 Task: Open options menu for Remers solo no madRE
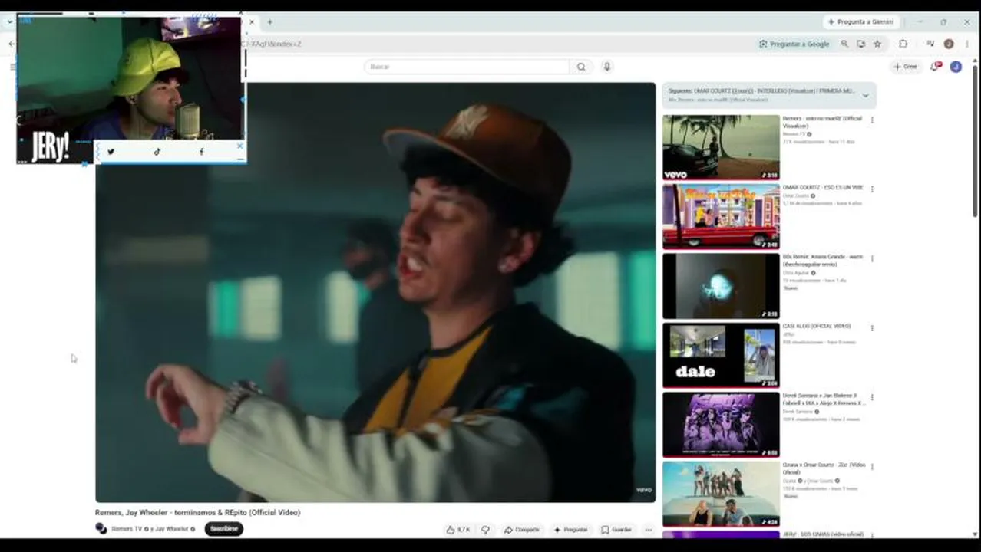click(872, 120)
